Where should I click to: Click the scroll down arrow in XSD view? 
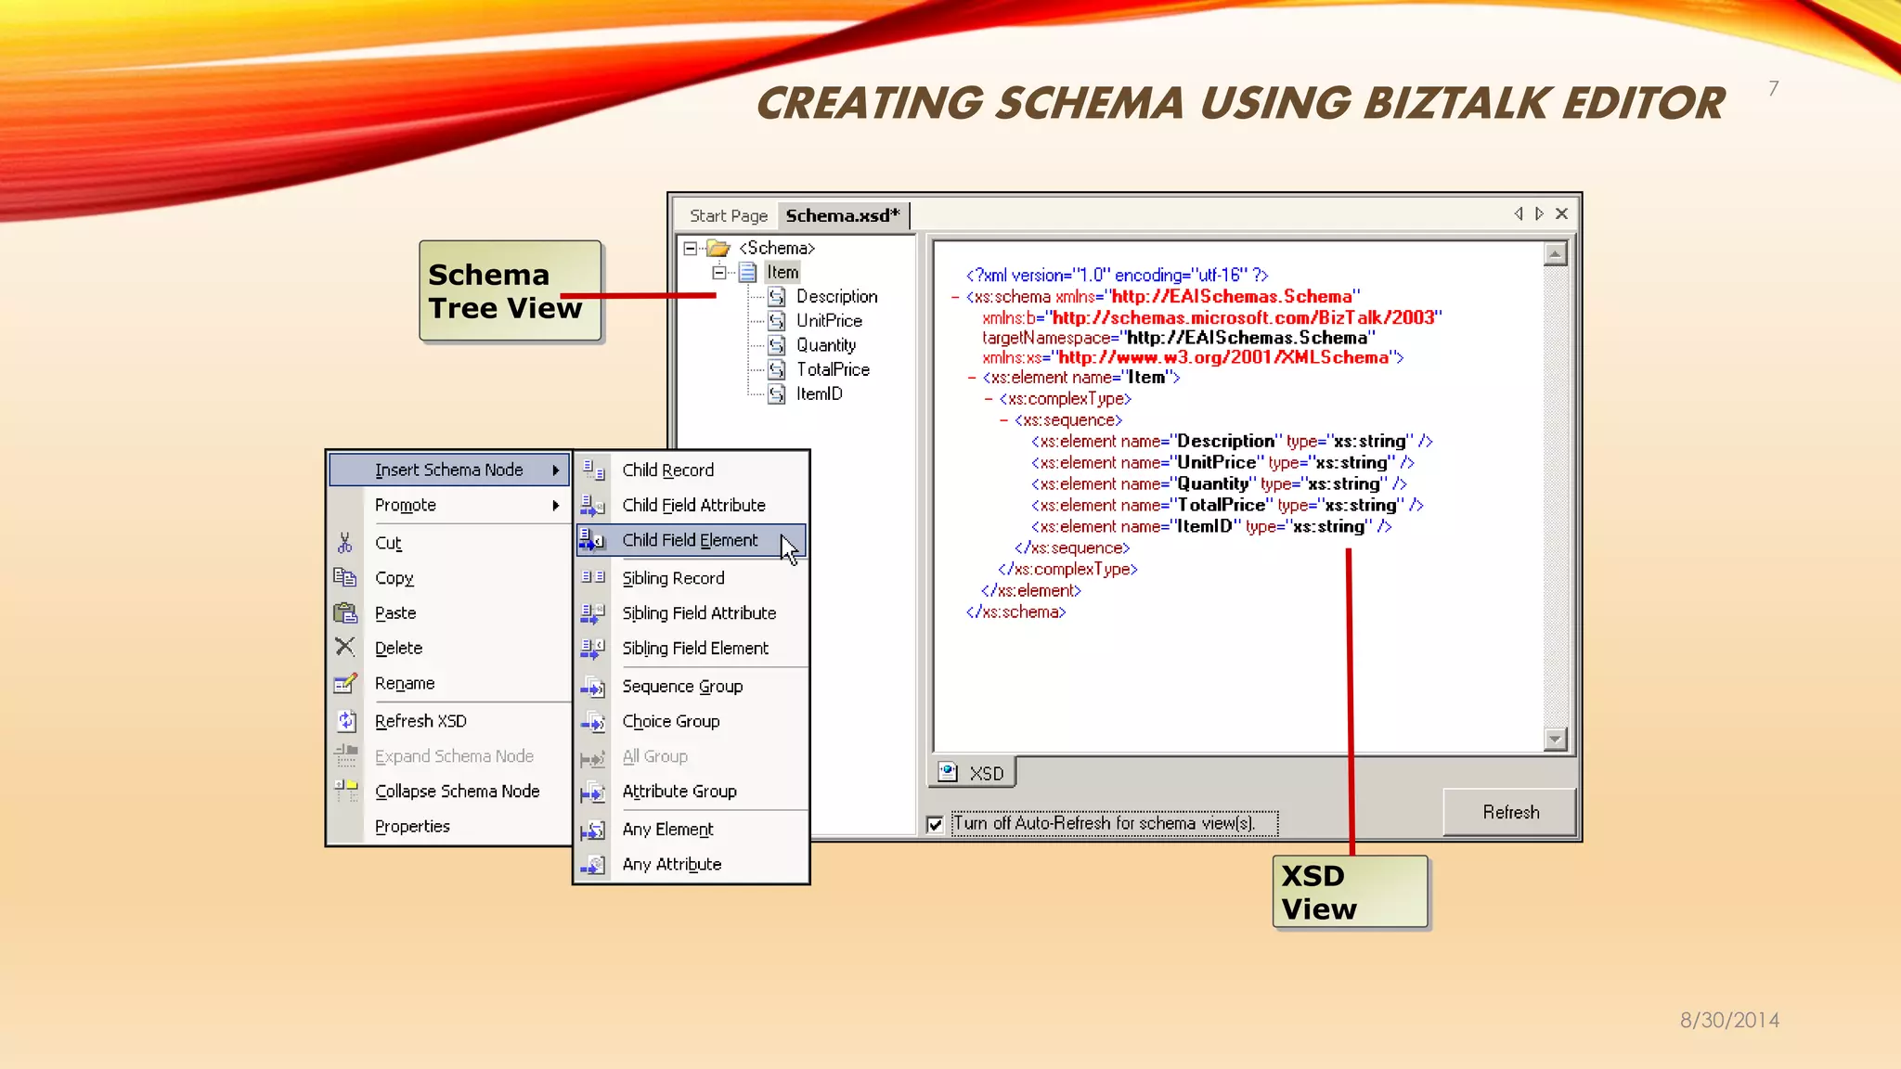coord(1556,740)
